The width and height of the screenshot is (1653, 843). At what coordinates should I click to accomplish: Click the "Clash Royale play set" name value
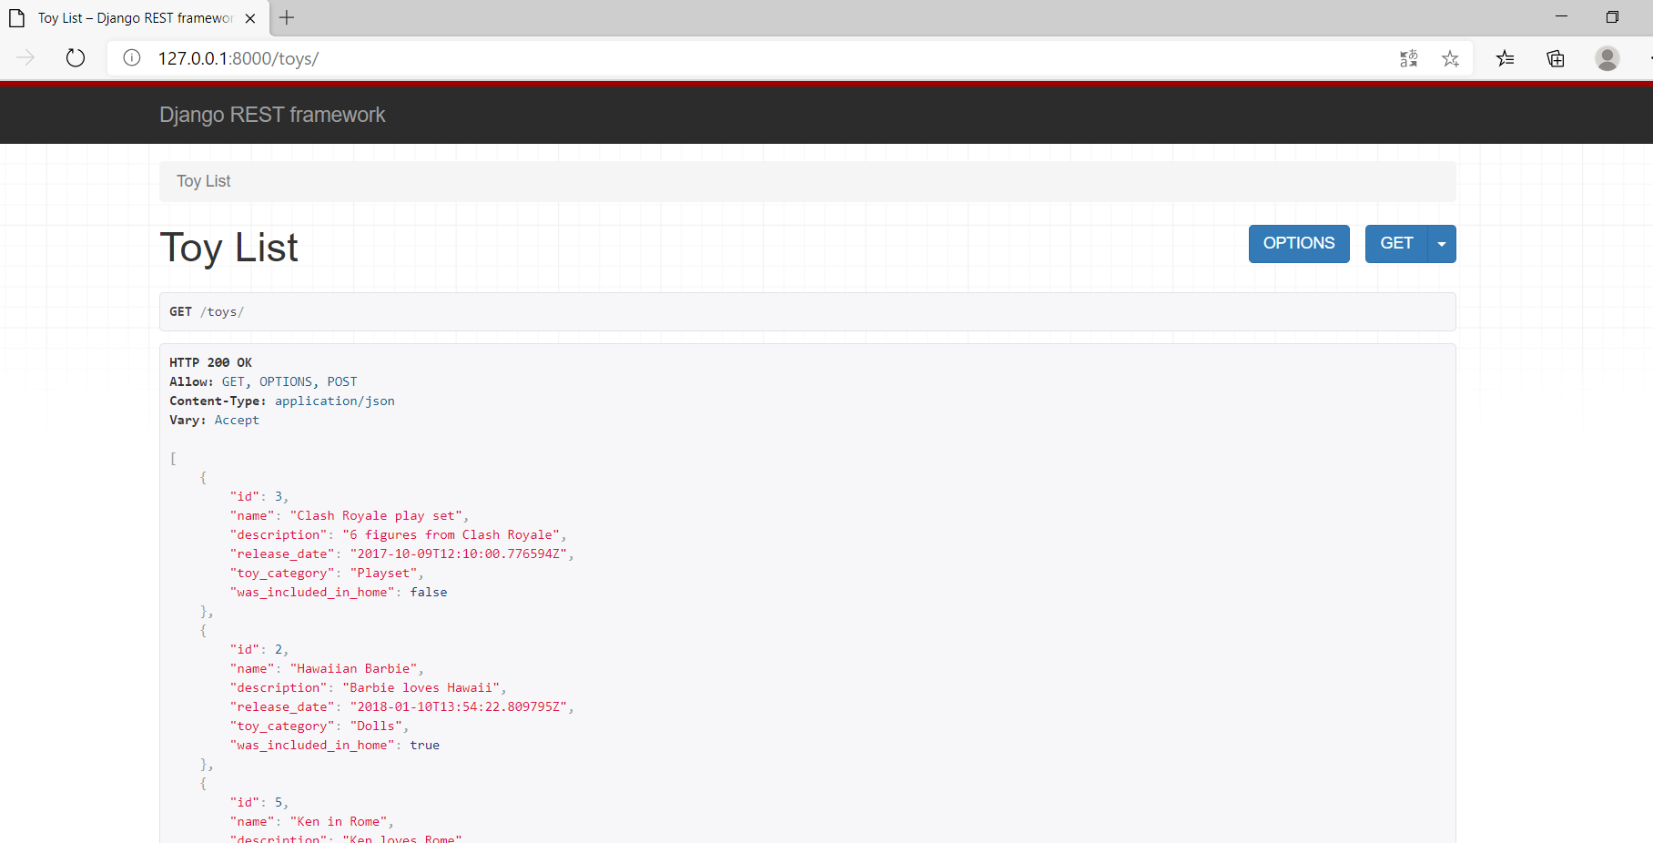376,515
